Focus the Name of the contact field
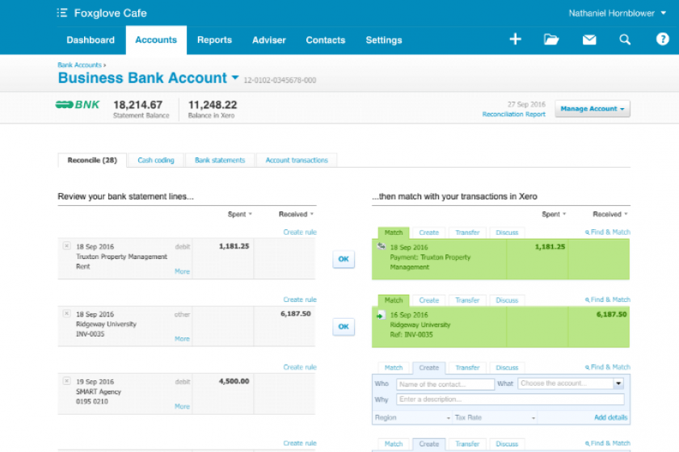This screenshot has width=679, height=452. click(x=445, y=384)
